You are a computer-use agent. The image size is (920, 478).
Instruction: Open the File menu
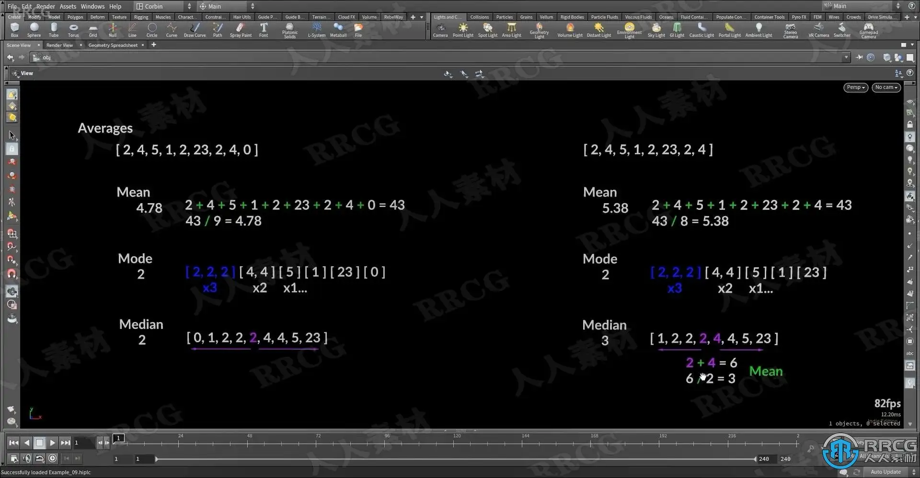click(x=12, y=6)
